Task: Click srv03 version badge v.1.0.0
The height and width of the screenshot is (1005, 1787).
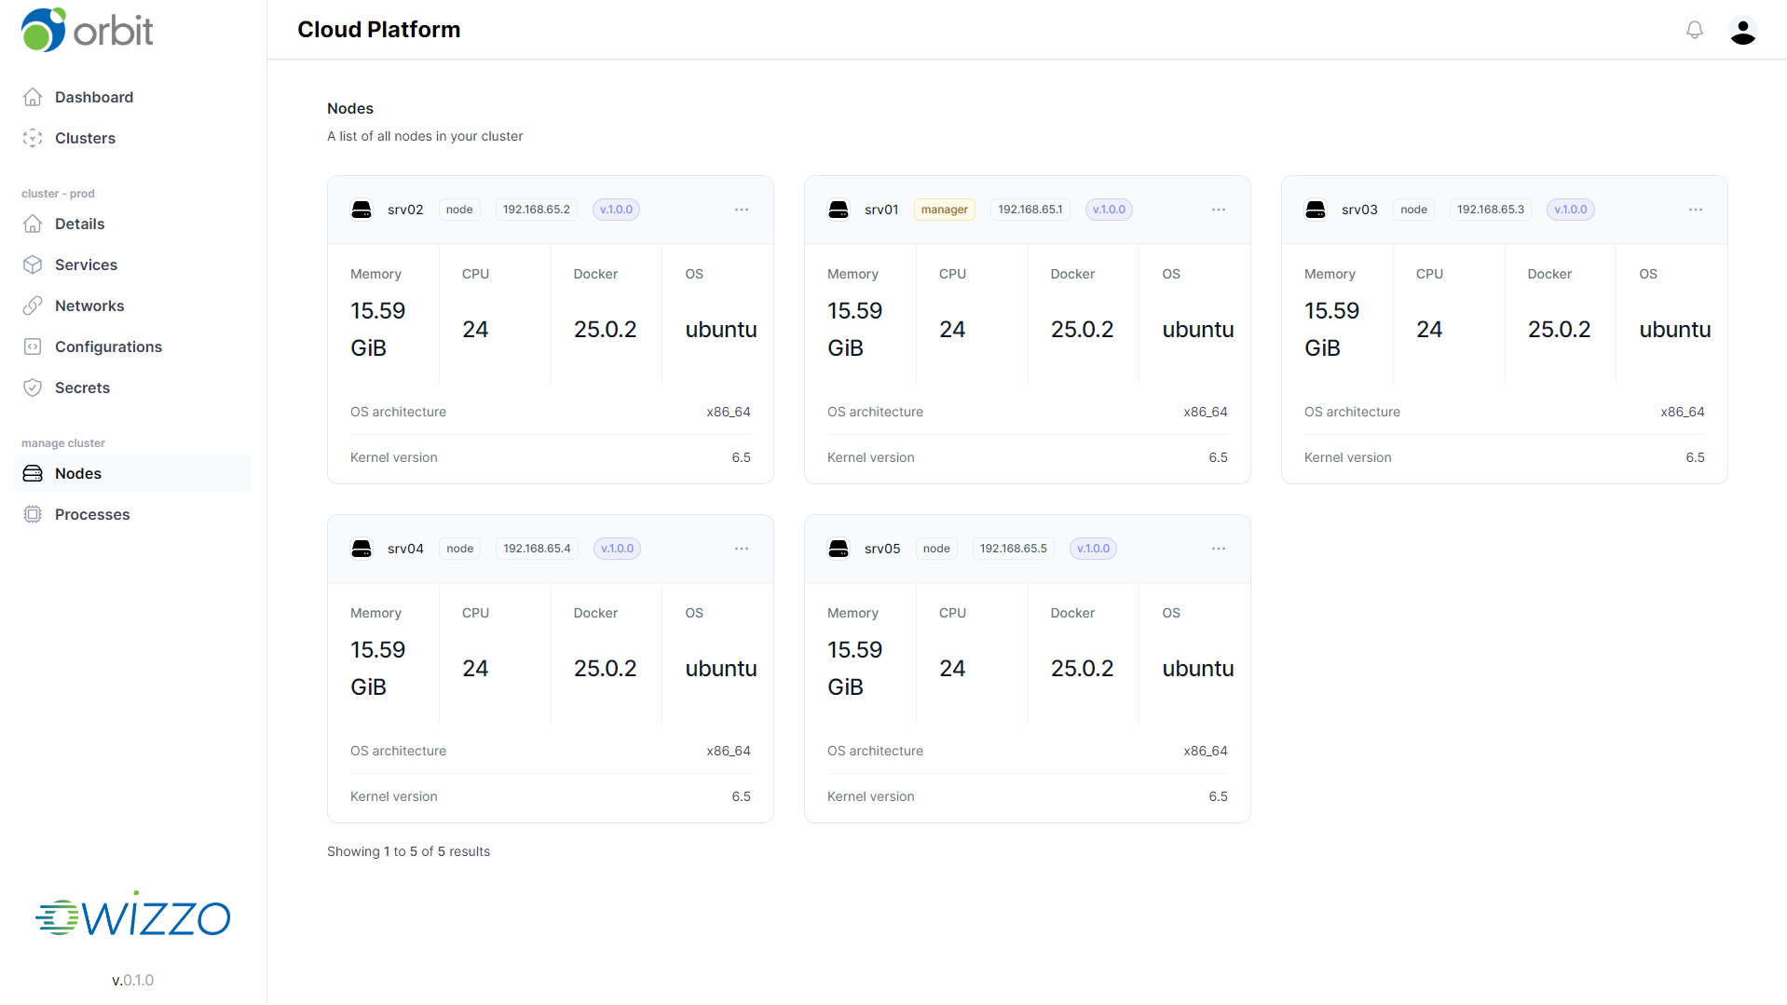Action: [1571, 210]
